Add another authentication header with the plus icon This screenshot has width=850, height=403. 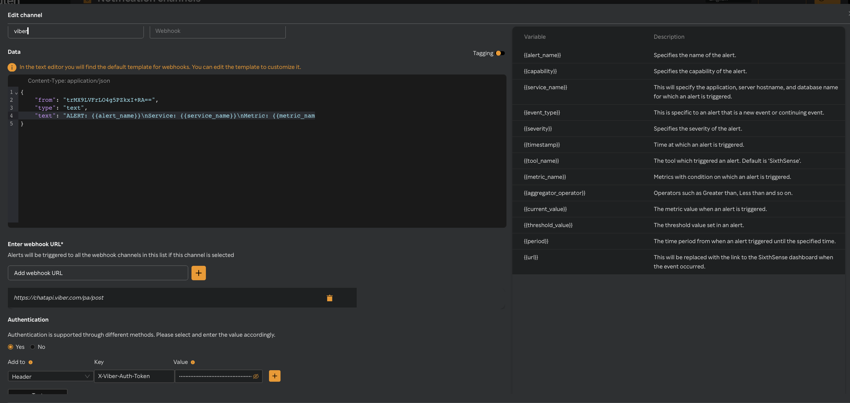click(274, 376)
